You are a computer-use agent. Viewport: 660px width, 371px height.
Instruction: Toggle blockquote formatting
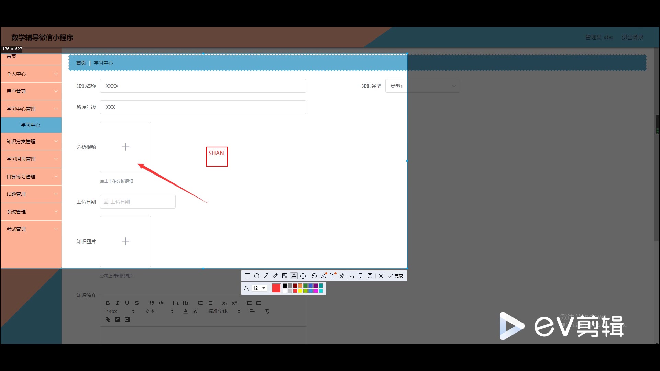pyautogui.click(x=151, y=303)
